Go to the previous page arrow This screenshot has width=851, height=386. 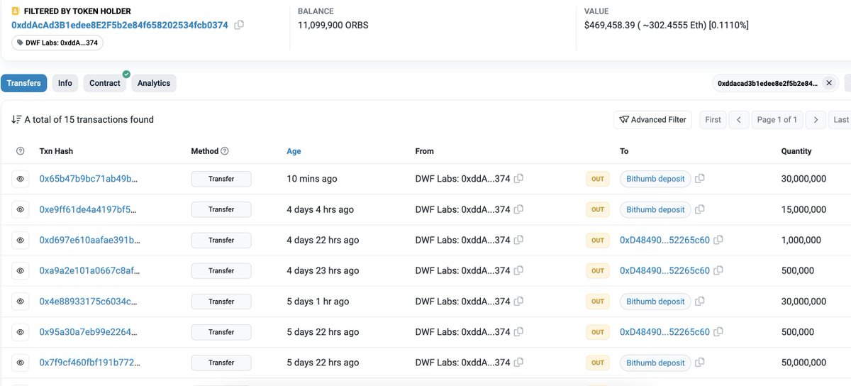pyautogui.click(x=739, y=120)
